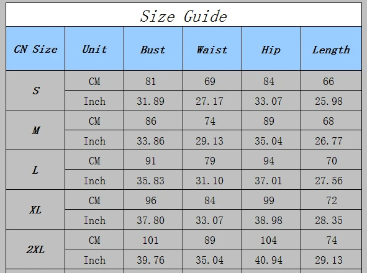Click the XL size row label
The height and width of the screenshot is (273, 367).
coord(35,210)
